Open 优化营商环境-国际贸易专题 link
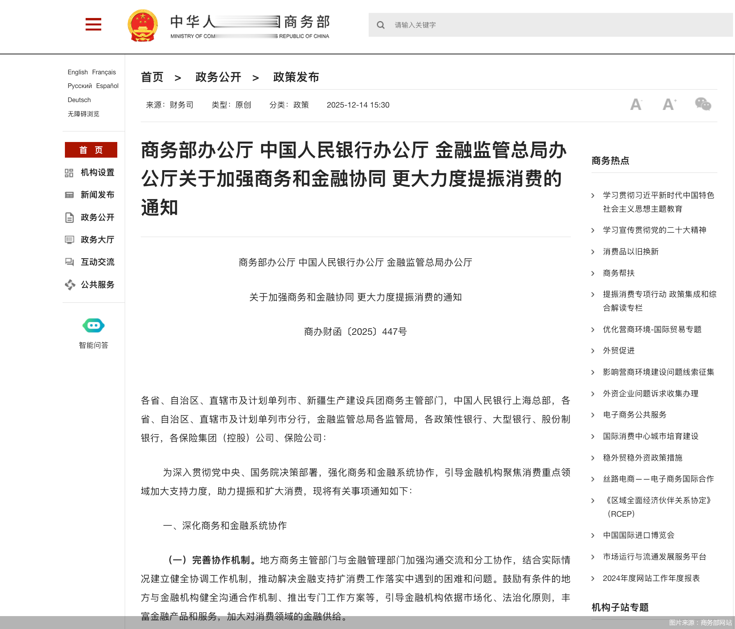 652,329
